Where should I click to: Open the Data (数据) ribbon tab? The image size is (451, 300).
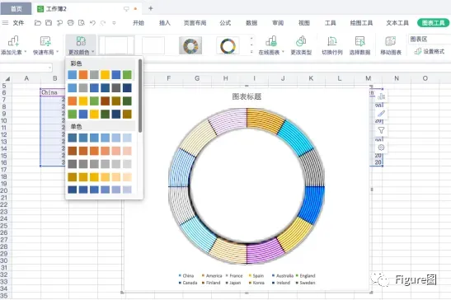click(251, 23)
